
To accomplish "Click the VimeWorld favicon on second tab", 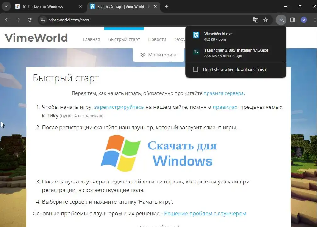I will 92,7.
